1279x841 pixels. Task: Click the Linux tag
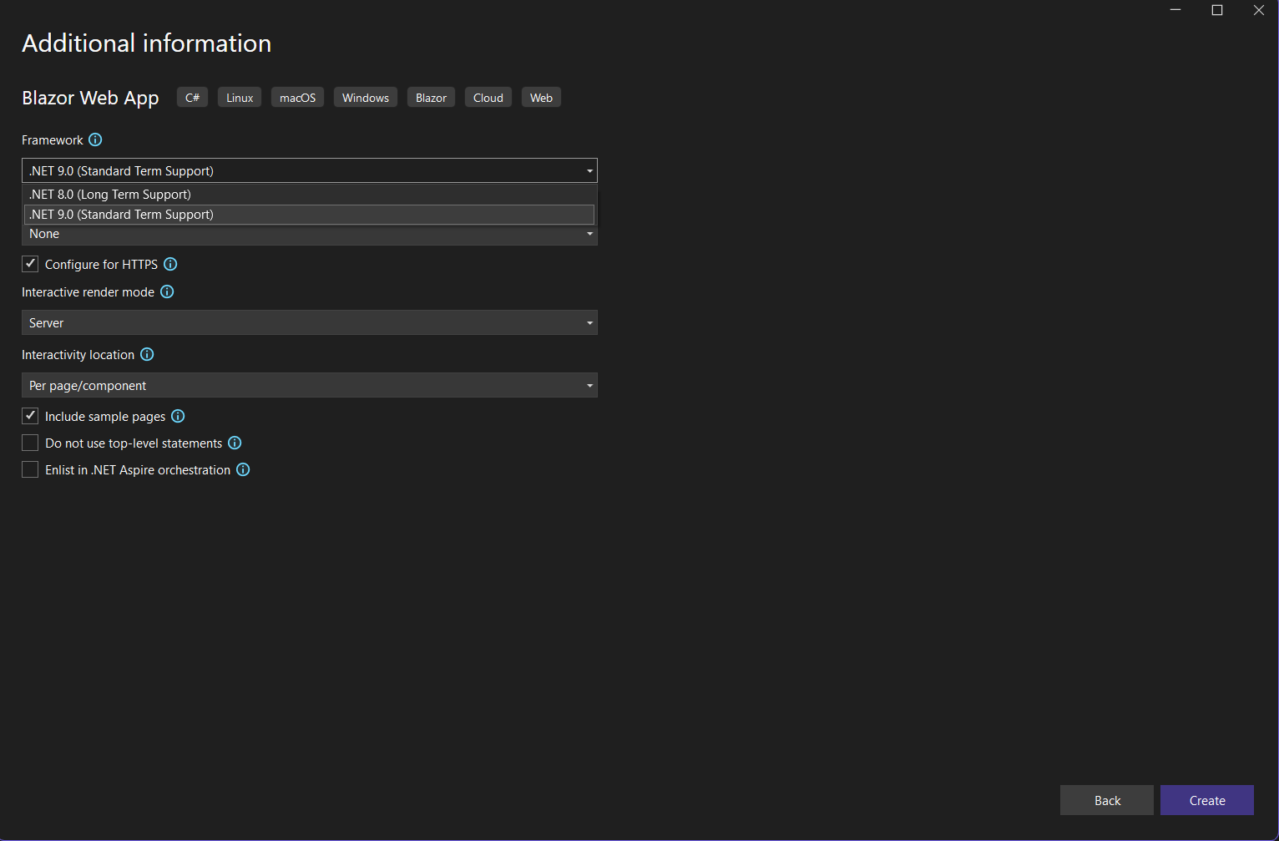click(x=240, y=98)
